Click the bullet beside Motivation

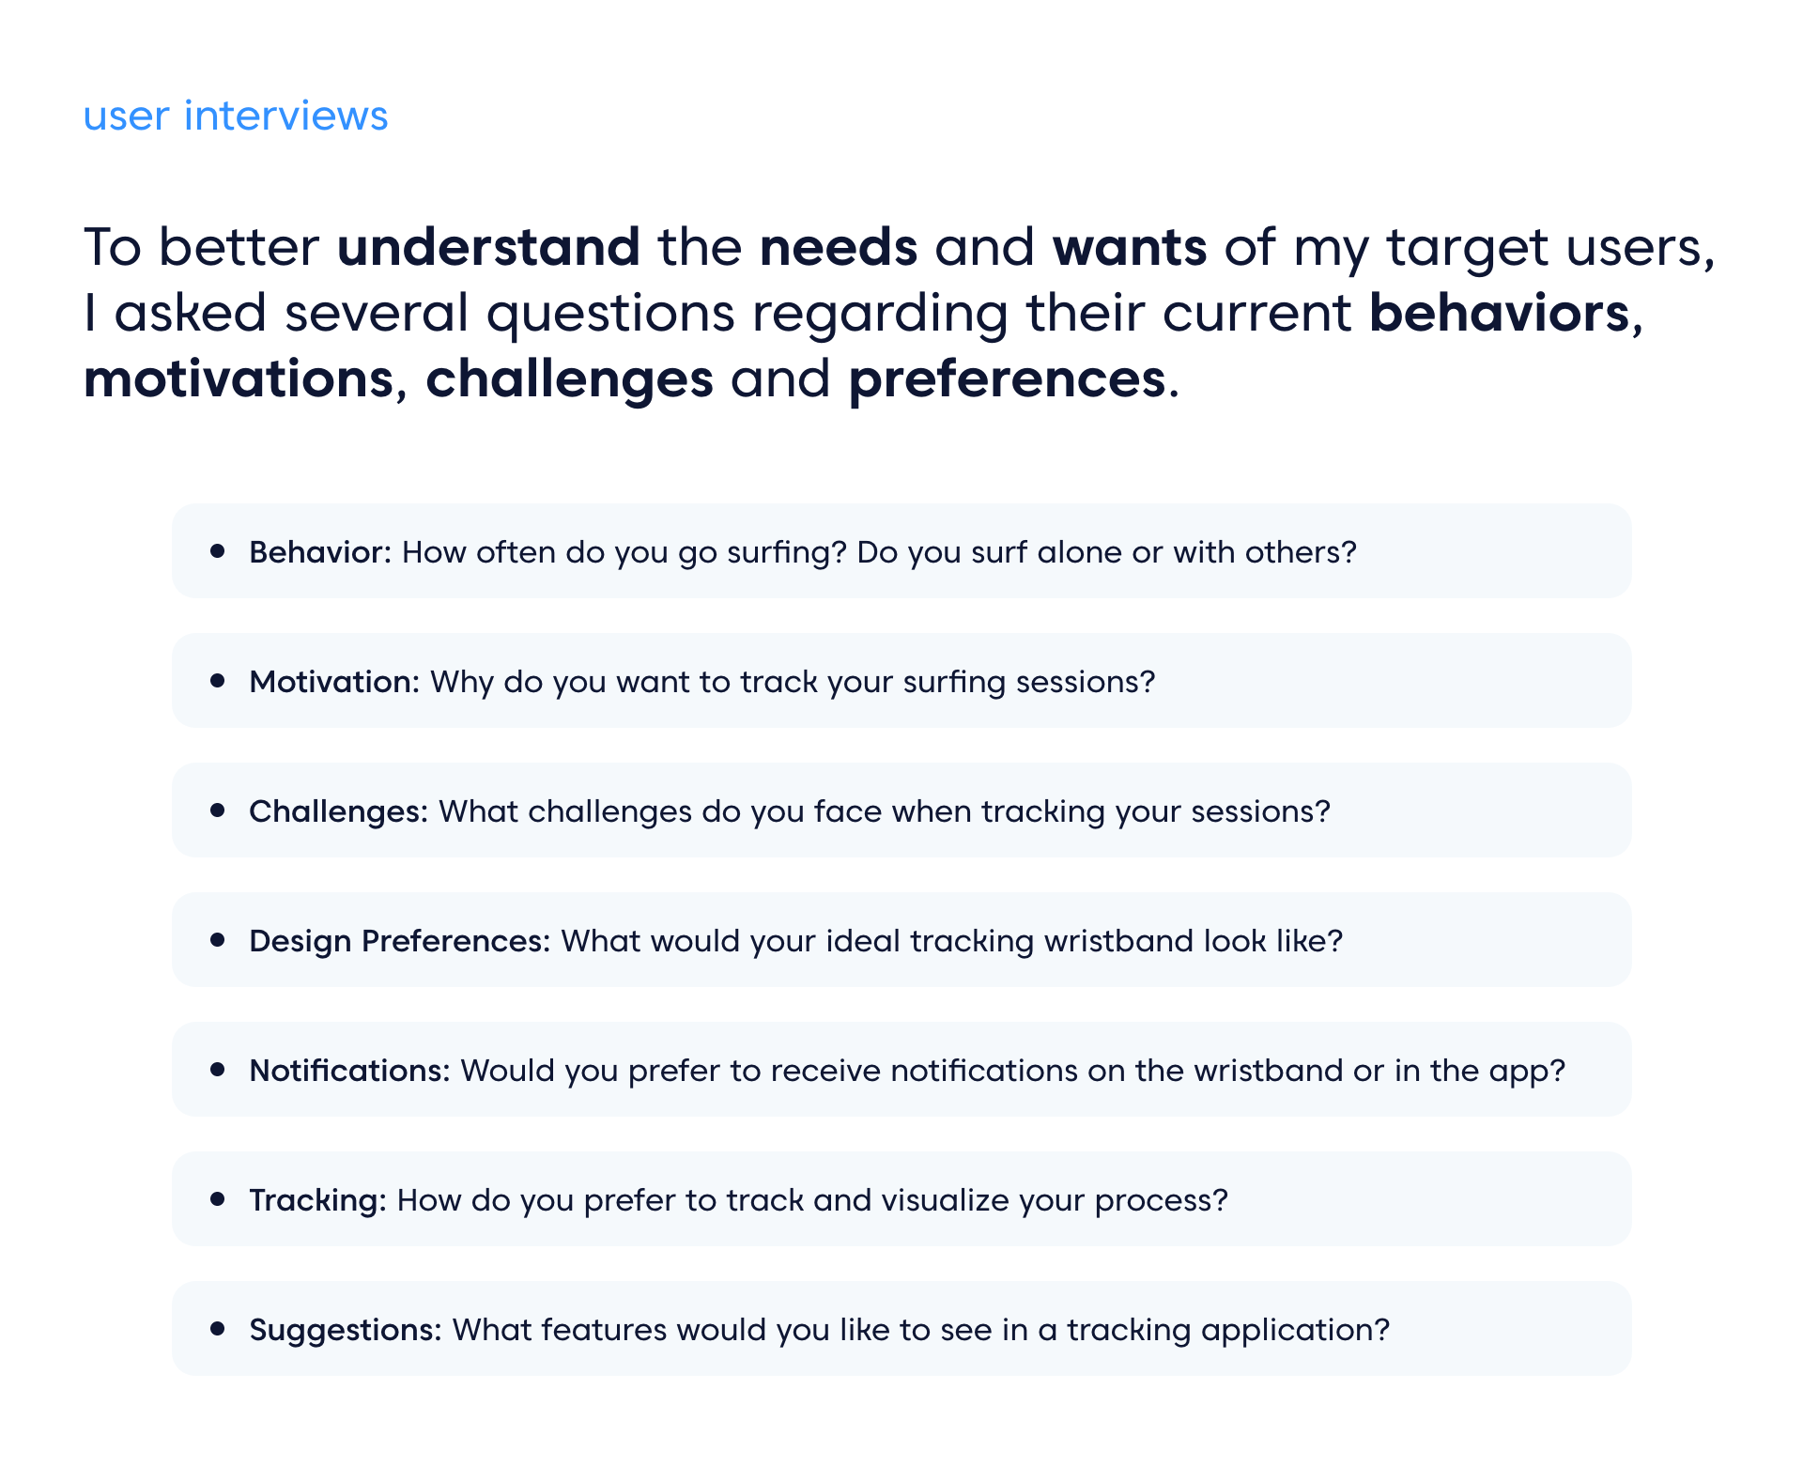(218, 680)
